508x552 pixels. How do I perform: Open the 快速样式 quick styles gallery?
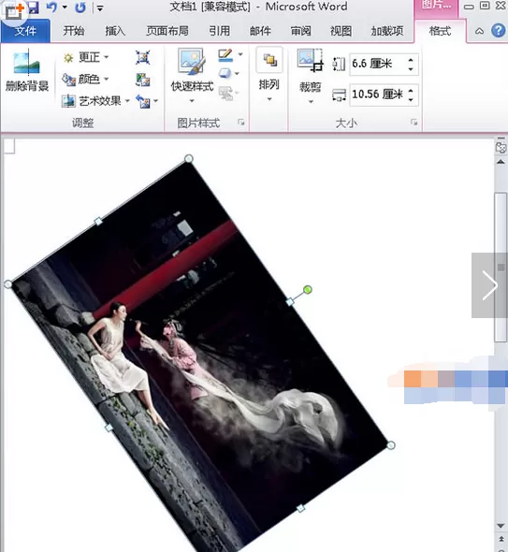click(x=192, y=76)
